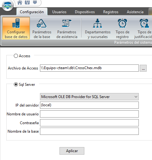Screen dimensions: 152x160
Task: Select the Sql Server radio button
Action: [x=16, y=85]
